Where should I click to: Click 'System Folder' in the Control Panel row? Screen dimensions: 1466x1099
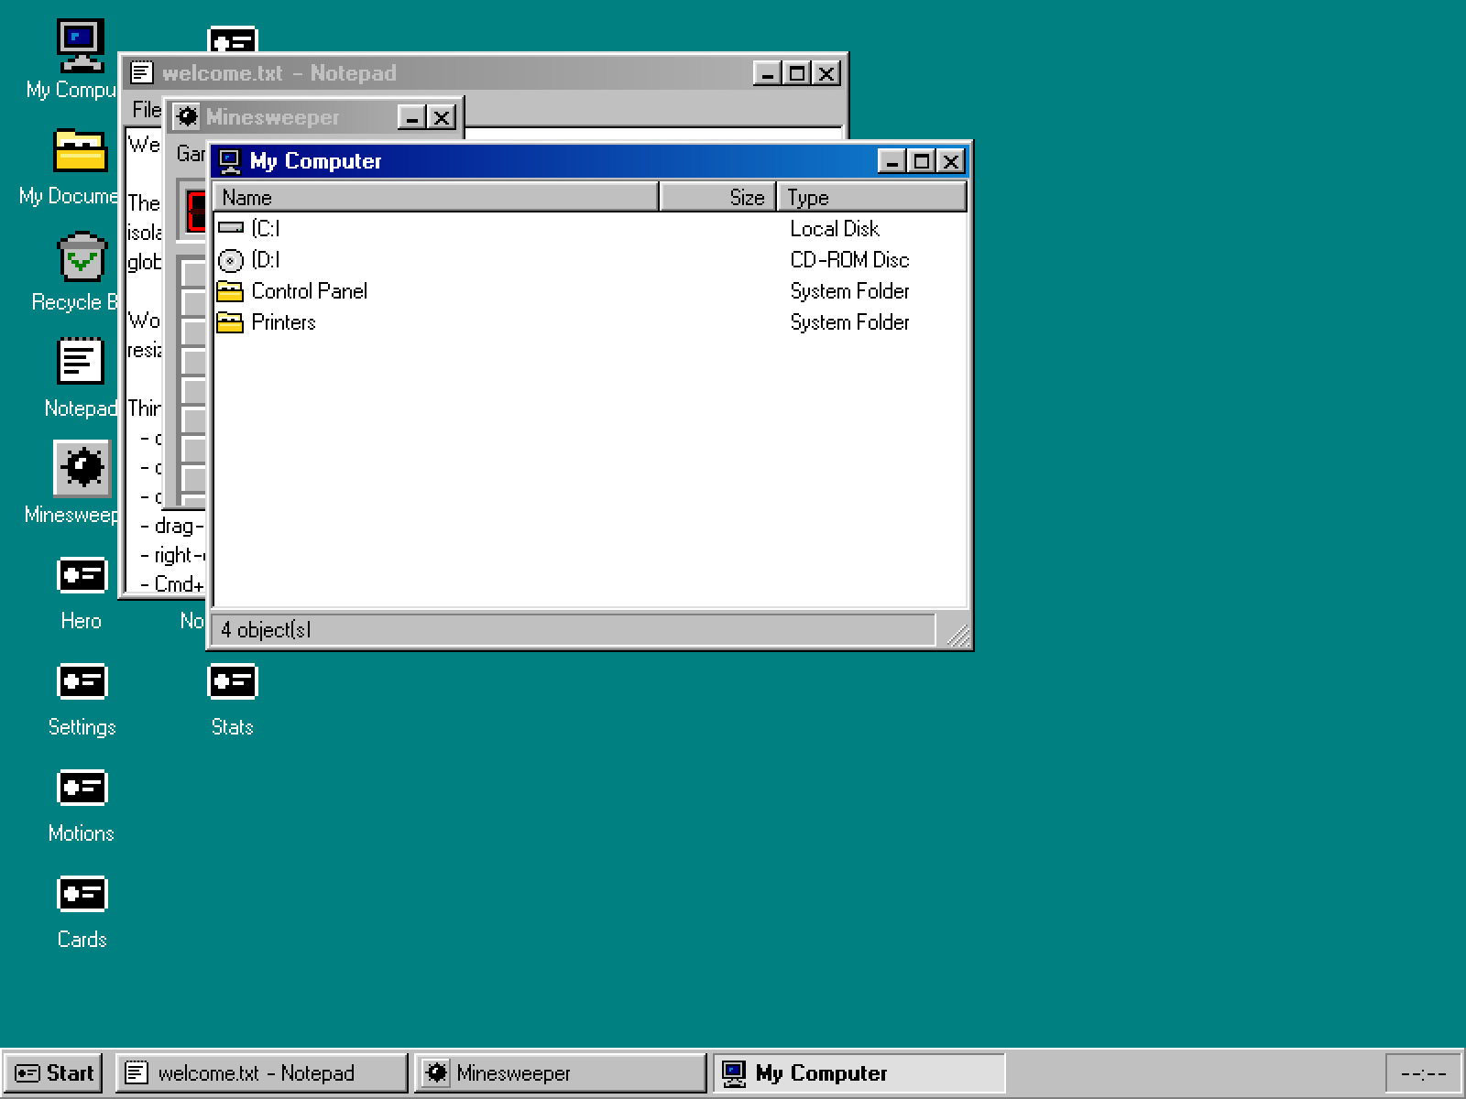tap(849, 291)
